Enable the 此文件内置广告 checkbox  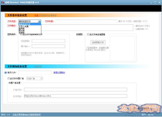click(9, 78)
